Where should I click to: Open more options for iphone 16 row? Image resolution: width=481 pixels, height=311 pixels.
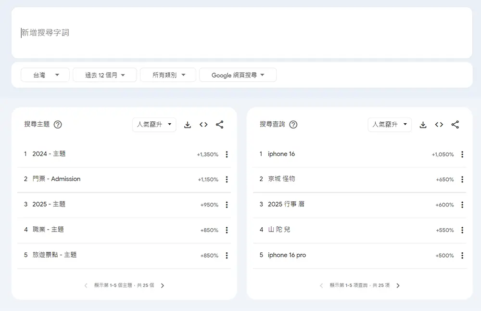click(462, 154)
